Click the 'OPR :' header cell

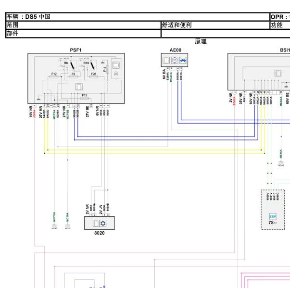pyautogui.click(x=280, y=17)
